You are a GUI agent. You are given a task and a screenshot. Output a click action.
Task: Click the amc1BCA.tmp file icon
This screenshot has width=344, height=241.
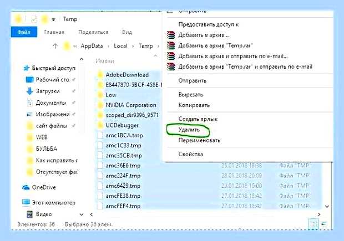click(100, 135)
